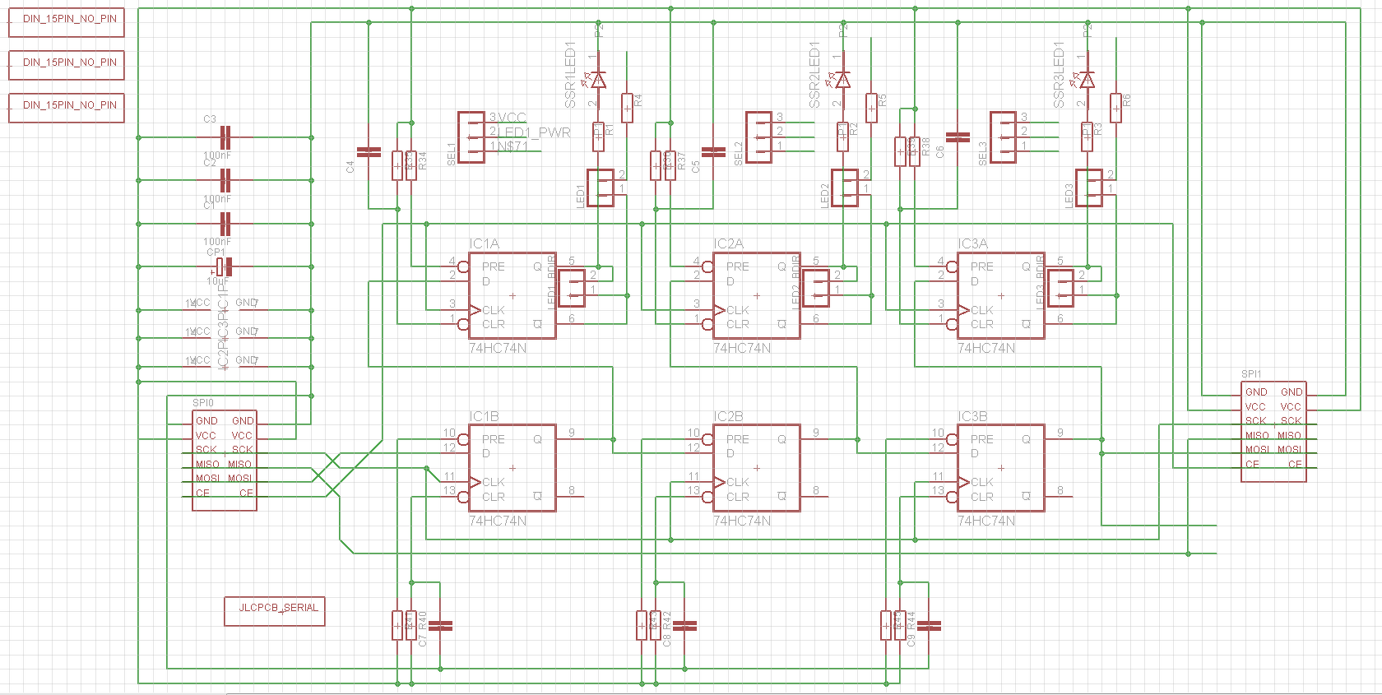Click the SEL1 three-pin header
Image resolution: width=1382 pixels, height=695 pixels.
pos(471,137)
